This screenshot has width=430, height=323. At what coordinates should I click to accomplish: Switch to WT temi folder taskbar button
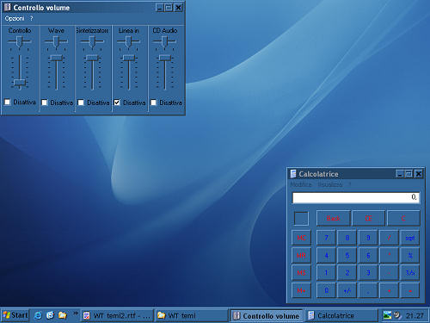(x=191, y=315)
